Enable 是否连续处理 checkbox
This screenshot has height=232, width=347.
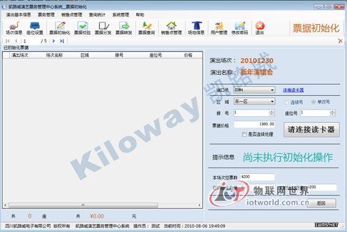[244, 134]
